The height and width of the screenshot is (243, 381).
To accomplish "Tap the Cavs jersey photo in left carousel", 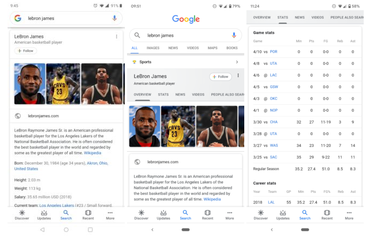I will (x=63, y=84).
